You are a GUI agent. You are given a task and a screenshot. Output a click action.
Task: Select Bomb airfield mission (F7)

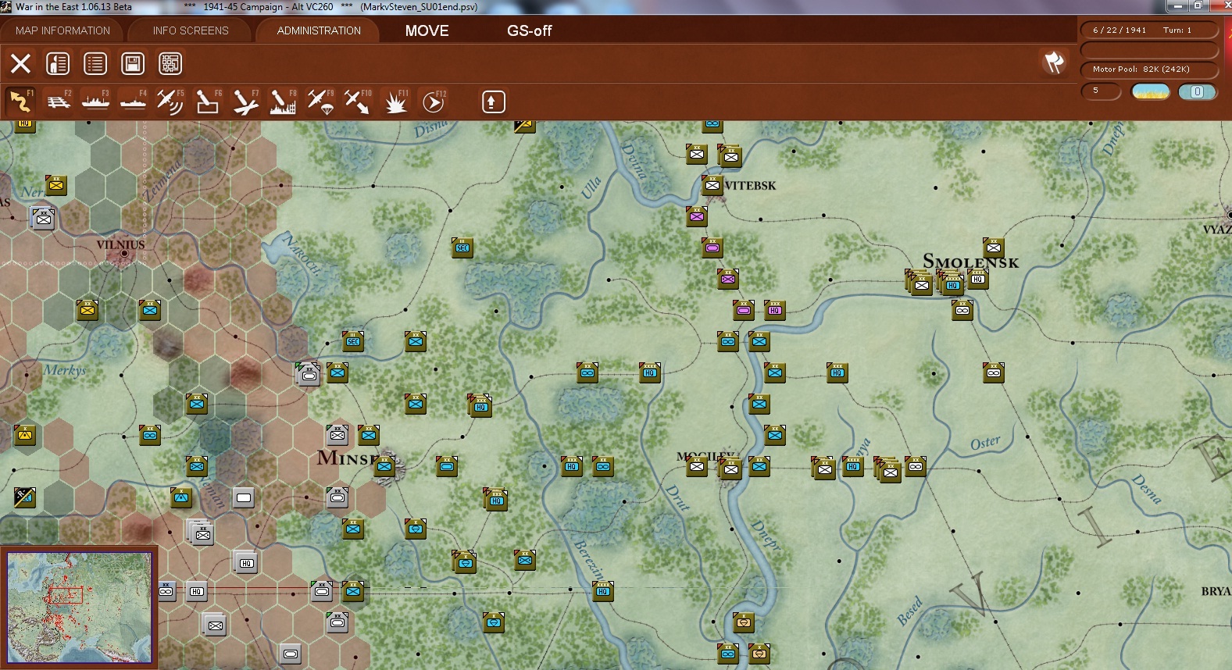pyautogui.click(x=245, y=102)
